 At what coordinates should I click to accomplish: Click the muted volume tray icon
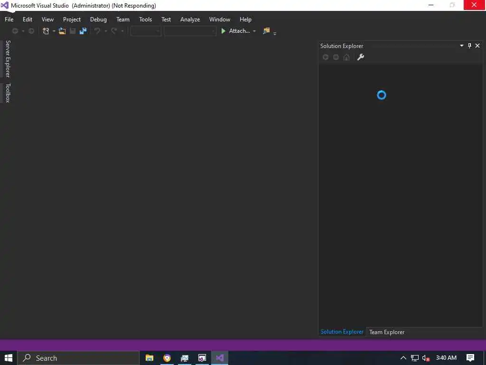(x=426, y=358)
